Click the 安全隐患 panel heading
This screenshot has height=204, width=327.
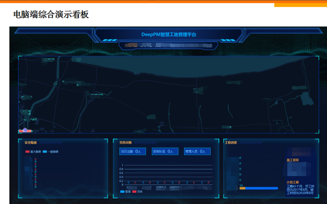(30, 143)
